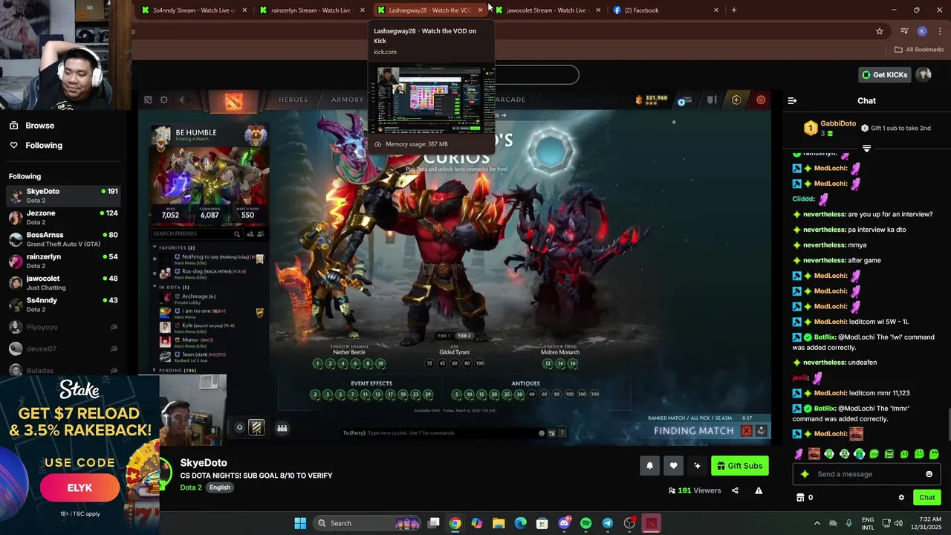The height and width of the screenshot is (535, 951).
Task: Open offline Piyoyoyo channel
Action: click(63, 327)
